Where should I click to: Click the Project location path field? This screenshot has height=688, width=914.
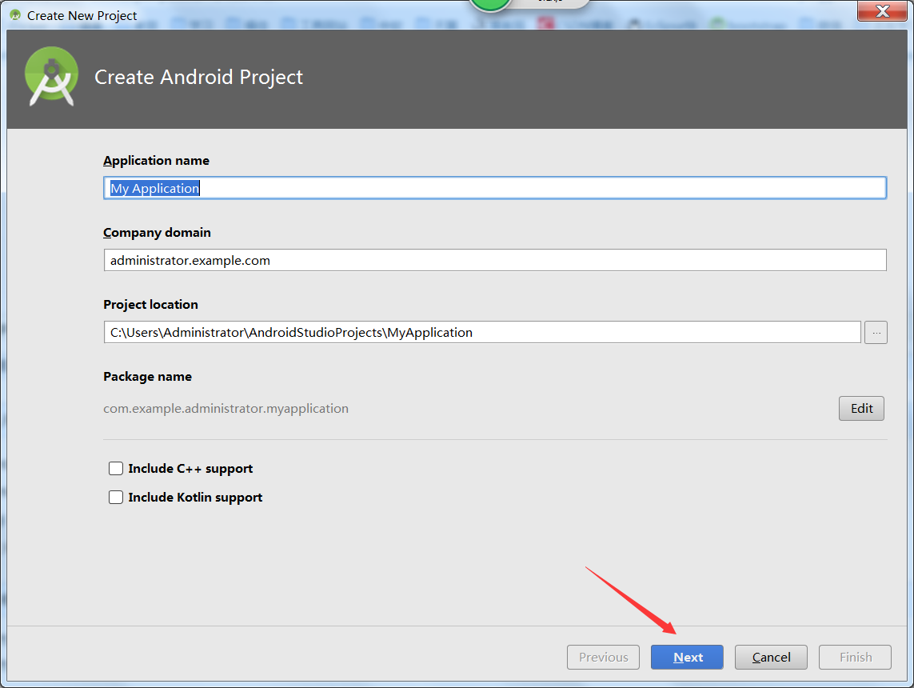tap(482, 332)
